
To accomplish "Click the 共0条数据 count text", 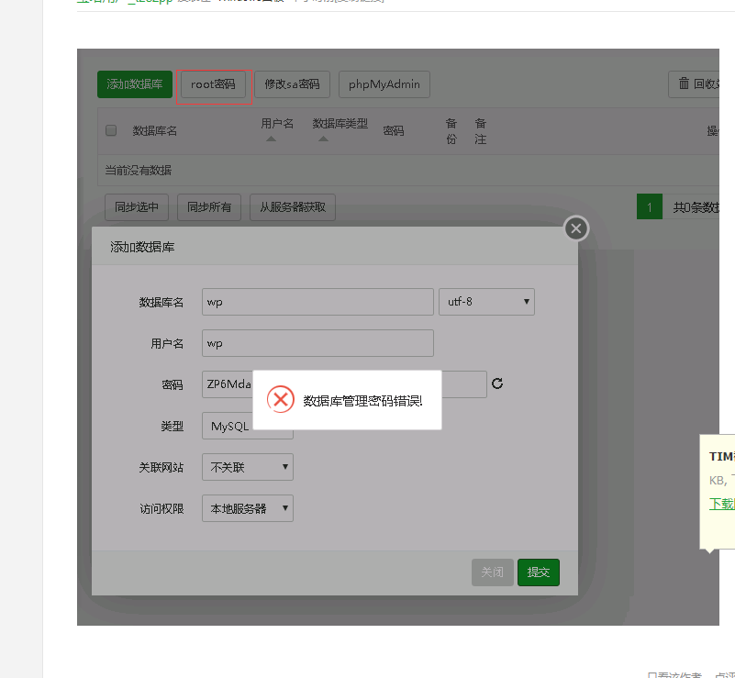I will 696,207.
